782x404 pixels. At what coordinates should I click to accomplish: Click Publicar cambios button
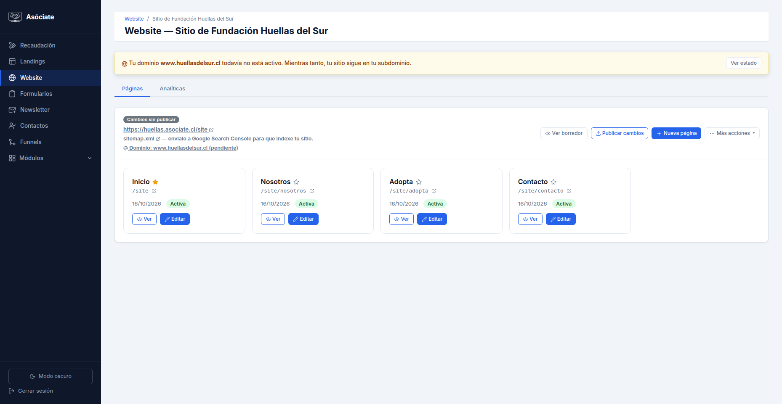(x=620, y=133)
